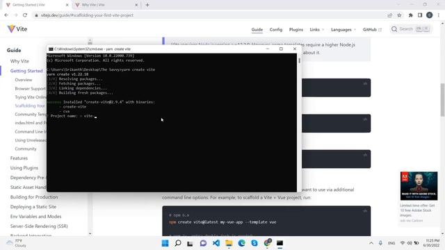Copy code from third dark code block
Viewport: 445px width, 250px height.
pos(365,155)
